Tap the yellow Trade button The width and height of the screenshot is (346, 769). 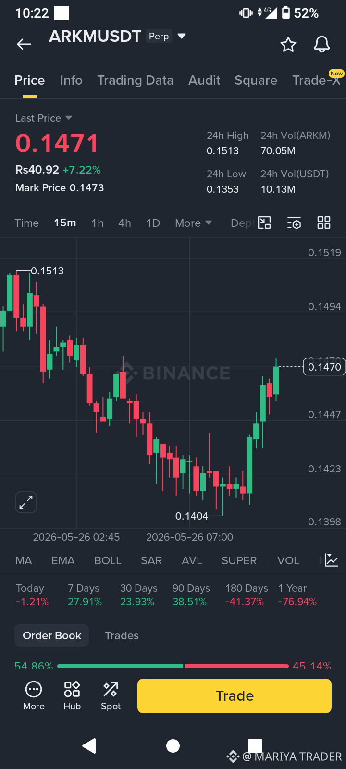pos(235,696)
